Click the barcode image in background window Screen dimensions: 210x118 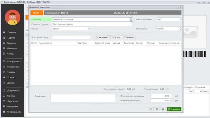tap(195, 54)
